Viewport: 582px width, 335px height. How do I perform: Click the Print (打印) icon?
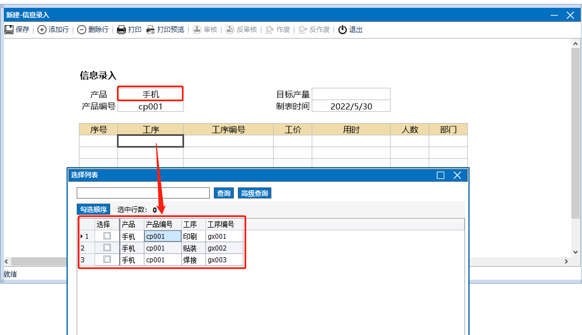click(121, 30)
